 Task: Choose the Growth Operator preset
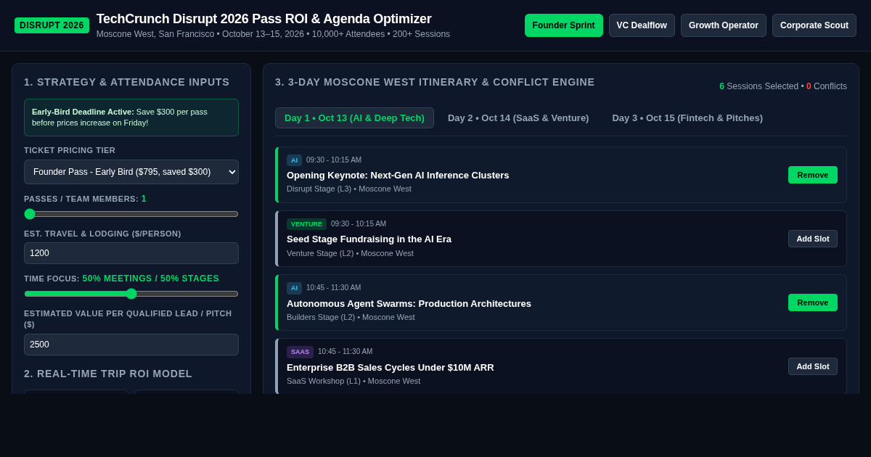[724, 25]
